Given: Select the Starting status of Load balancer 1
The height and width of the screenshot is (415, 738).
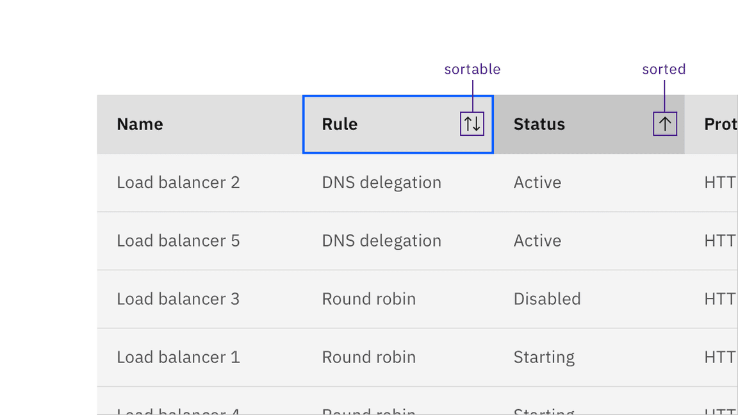Looking at the screenshot, I should (544, 357).
